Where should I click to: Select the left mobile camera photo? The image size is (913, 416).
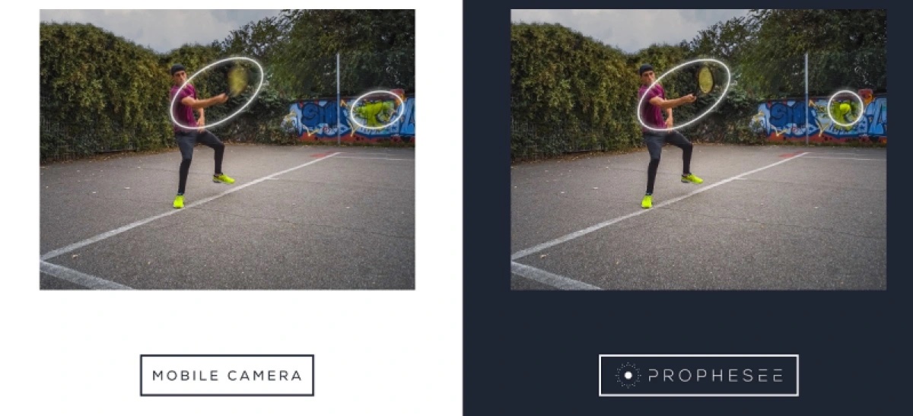tap(227, 149)
